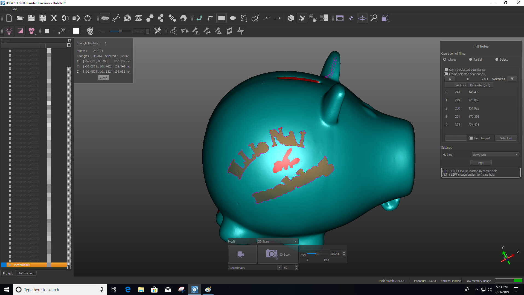524x295 pixels.
Task: Open the Mode 3D Scan dropdown
Action: (x=277, y=241)
